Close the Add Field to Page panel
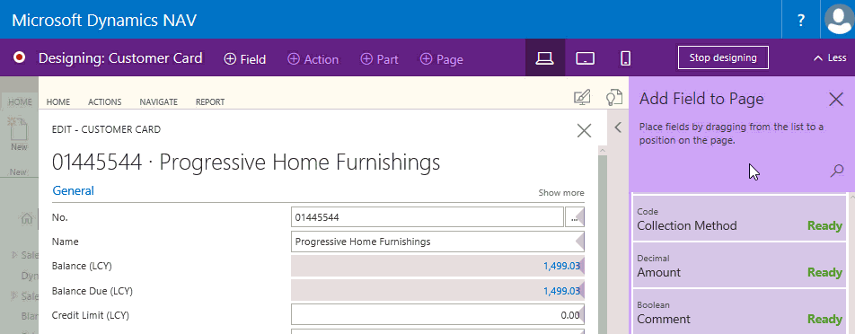855x334 pixels. (836, 99)
